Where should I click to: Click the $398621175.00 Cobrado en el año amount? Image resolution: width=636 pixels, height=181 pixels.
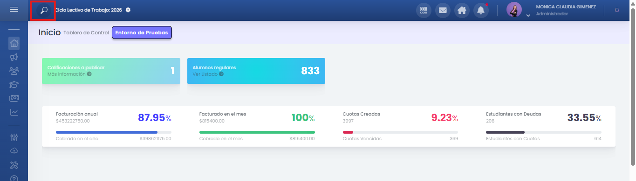[155, 138]
